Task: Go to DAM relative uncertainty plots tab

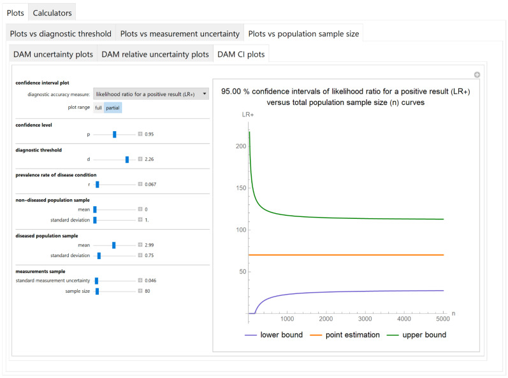Action: tap(155, 54)
